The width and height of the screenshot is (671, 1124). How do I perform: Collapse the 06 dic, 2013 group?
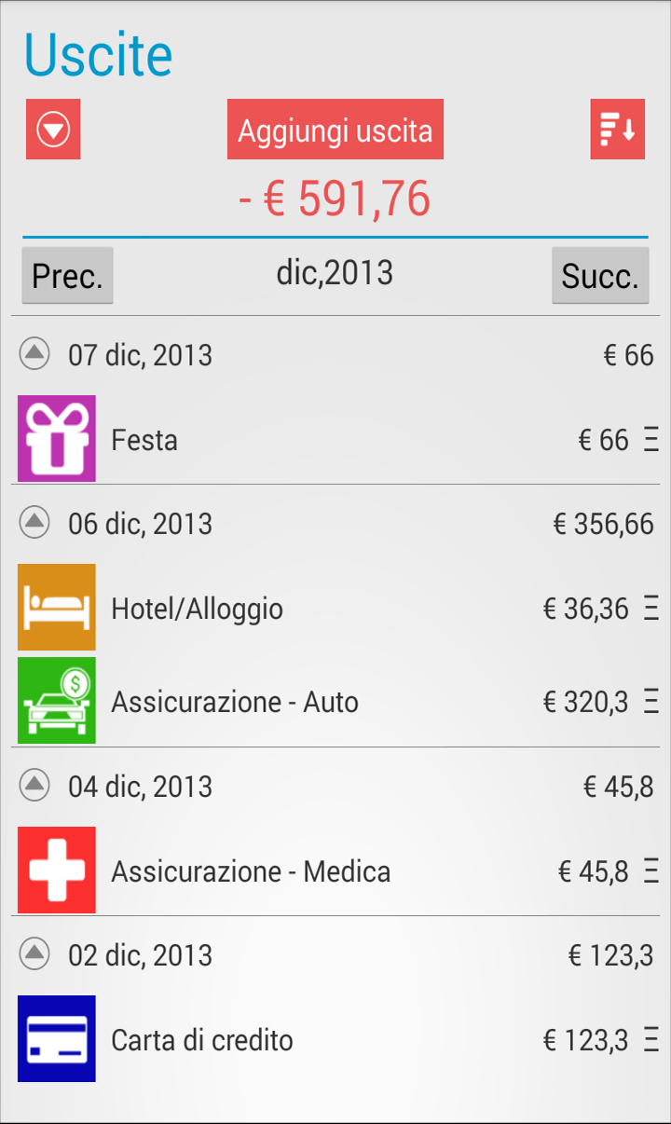click(34, 523)
